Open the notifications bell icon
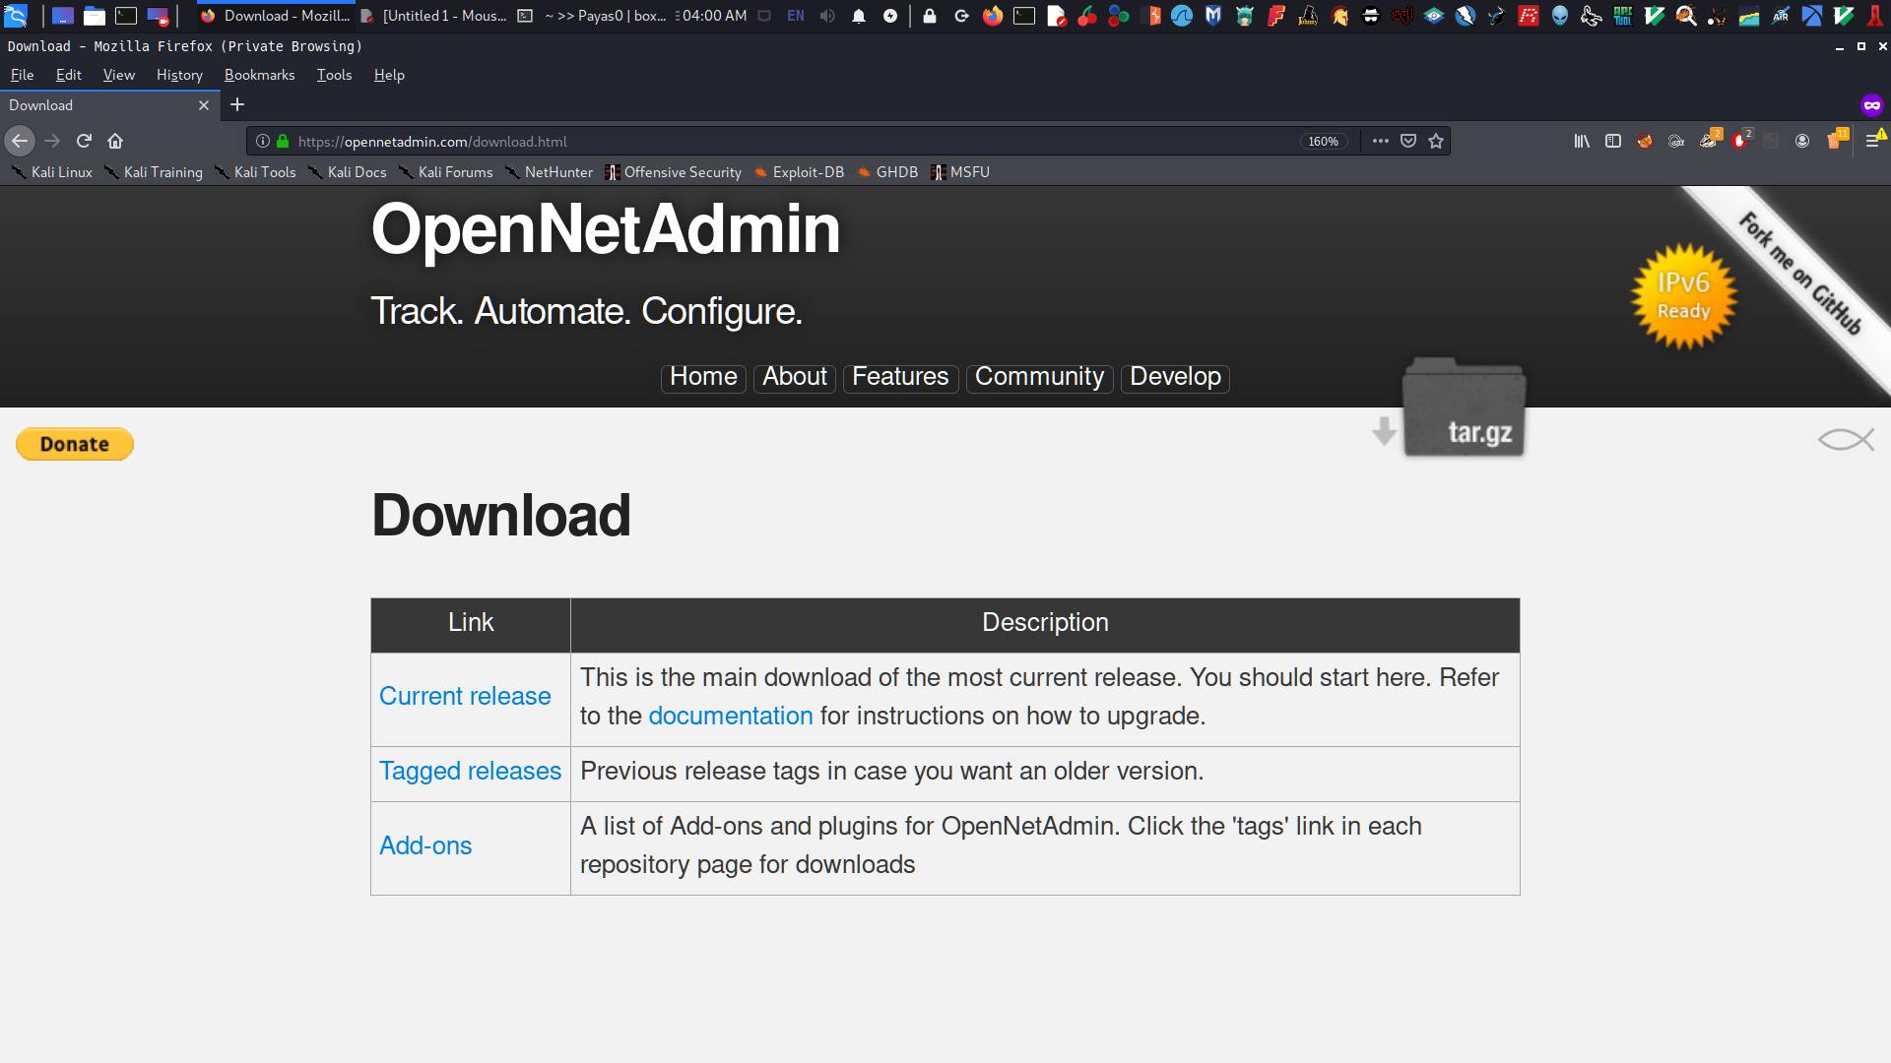The width and height of the screenshot is (1891, 1063). click(x=859, y=16)
